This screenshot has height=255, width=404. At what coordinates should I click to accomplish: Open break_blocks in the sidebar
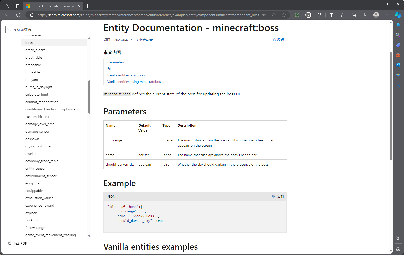pyautogui.click(x=35, y=50)
